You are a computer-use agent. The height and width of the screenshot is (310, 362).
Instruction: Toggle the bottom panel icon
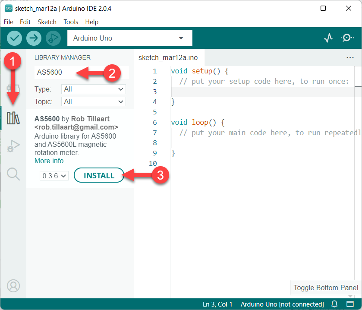[x=350, y=304]
